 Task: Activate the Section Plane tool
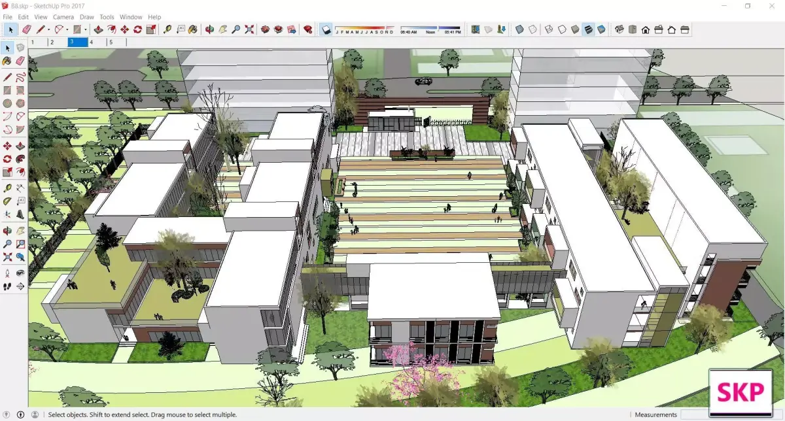[x=21, y=286]
